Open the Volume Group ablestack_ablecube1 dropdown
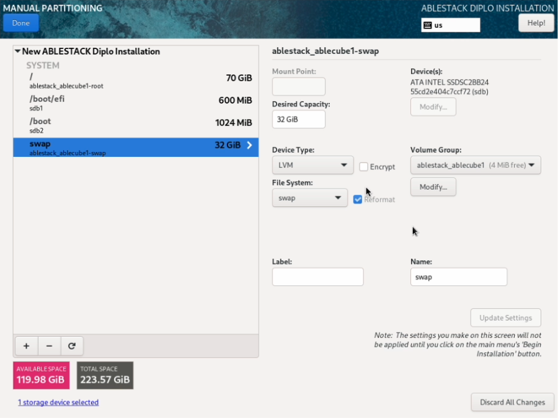Viewport: 558px width, 418px height. pos(476,166)
